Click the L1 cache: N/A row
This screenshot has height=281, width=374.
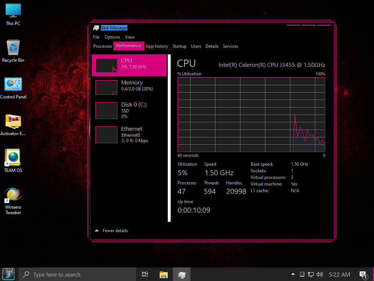275,191
